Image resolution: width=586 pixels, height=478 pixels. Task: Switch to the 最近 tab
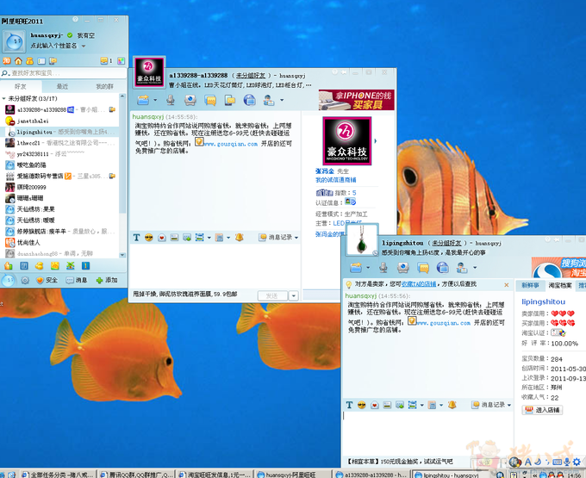pos(62,87)
